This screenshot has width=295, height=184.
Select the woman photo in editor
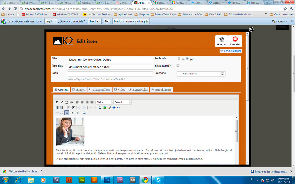click(70, 132)
